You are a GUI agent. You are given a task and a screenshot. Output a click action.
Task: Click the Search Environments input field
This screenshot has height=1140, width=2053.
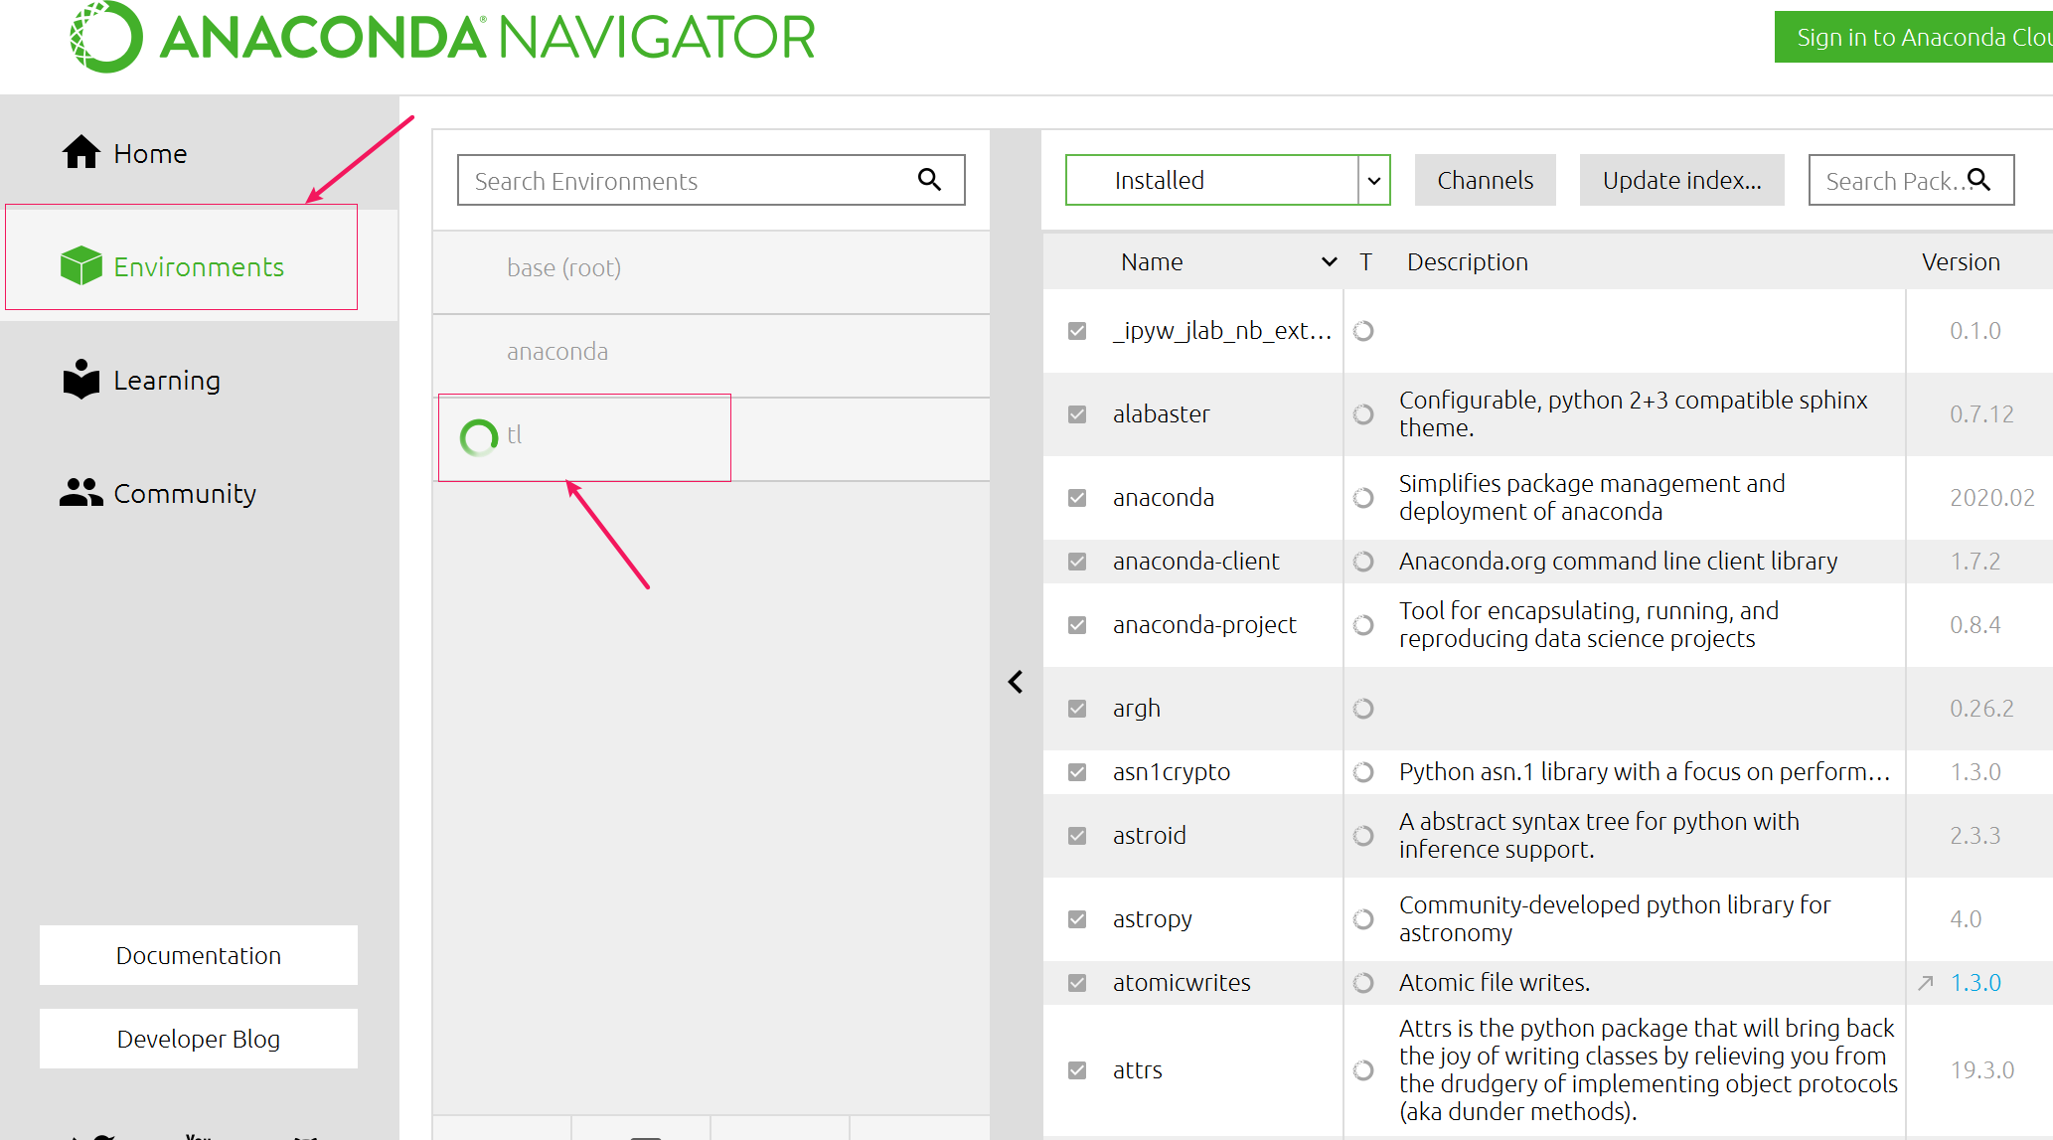[x=686, y=180]
